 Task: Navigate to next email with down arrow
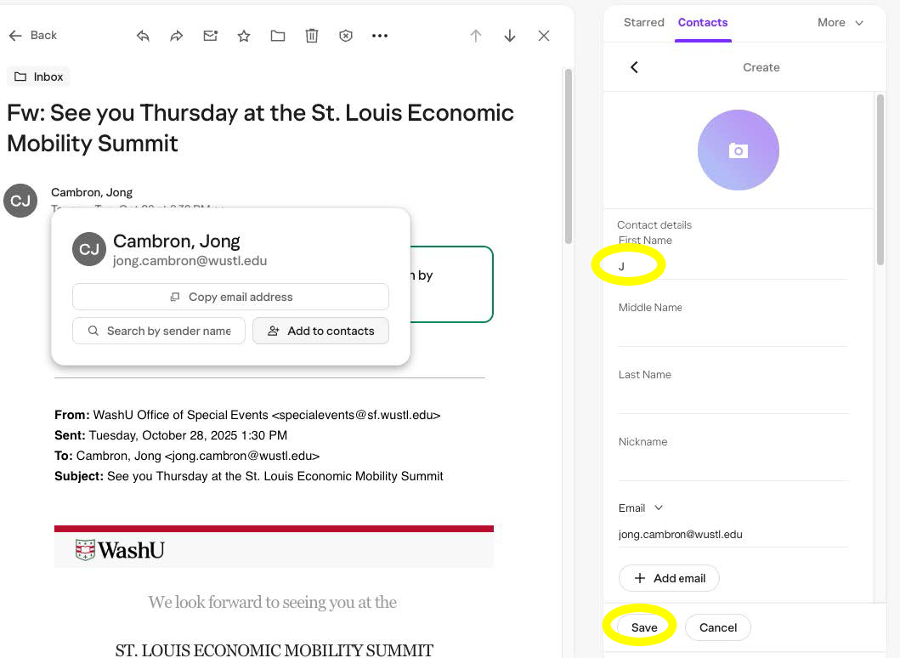coord(509,36)
